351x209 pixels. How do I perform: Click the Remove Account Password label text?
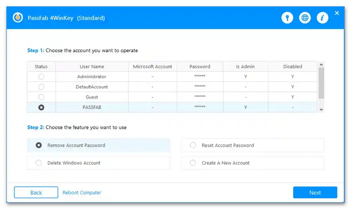[76, 145]
